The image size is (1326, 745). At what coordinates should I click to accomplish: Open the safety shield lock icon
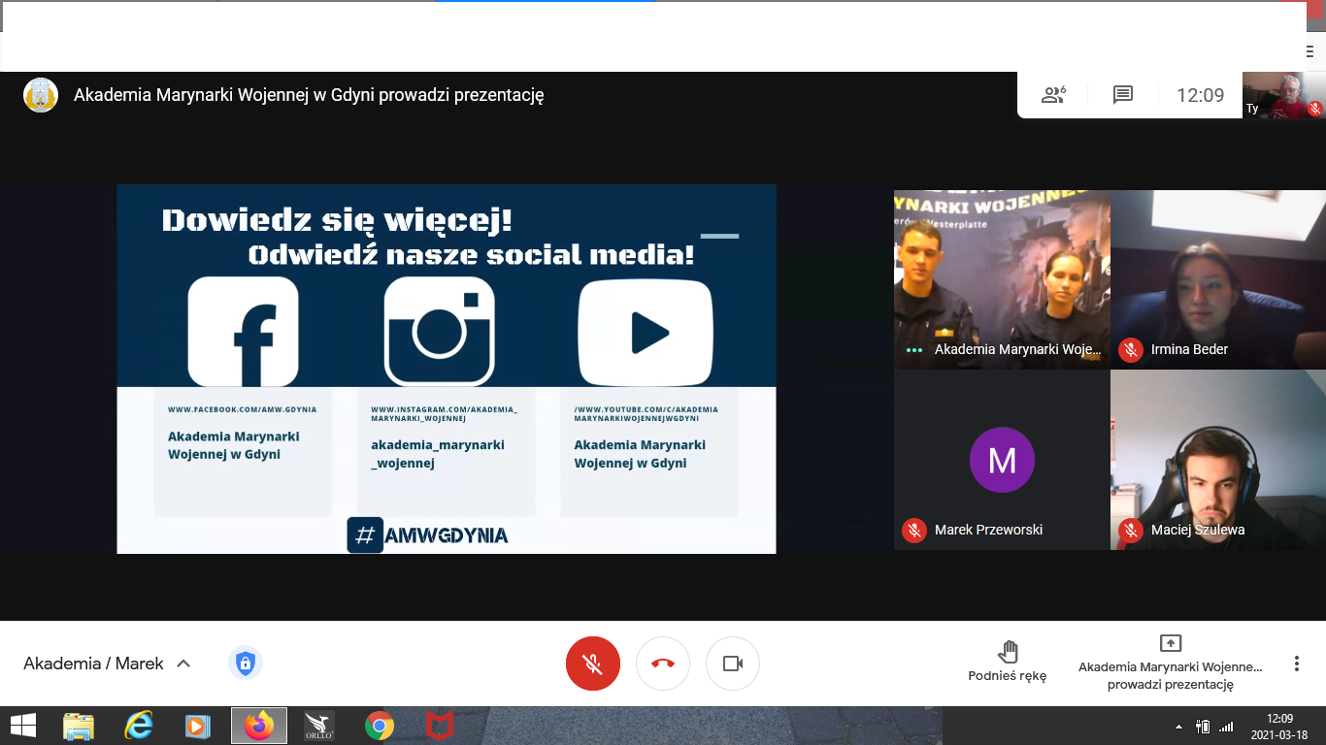245,664
